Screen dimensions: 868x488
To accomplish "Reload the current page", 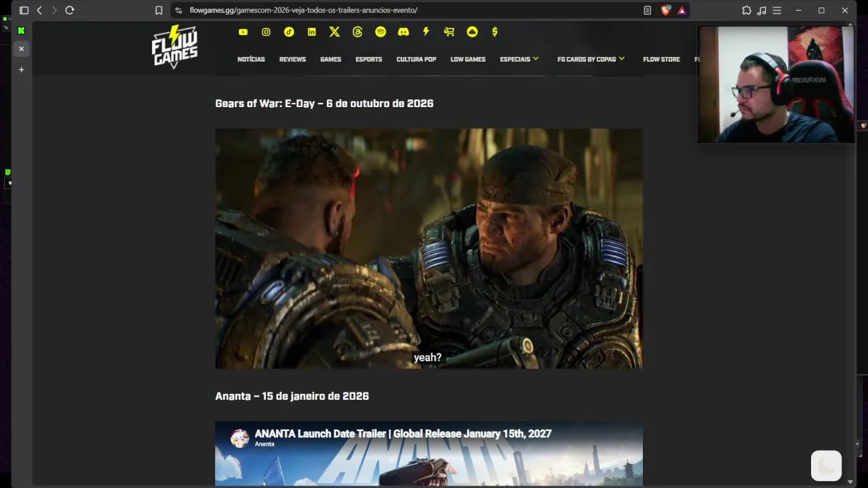I will 69,10.
